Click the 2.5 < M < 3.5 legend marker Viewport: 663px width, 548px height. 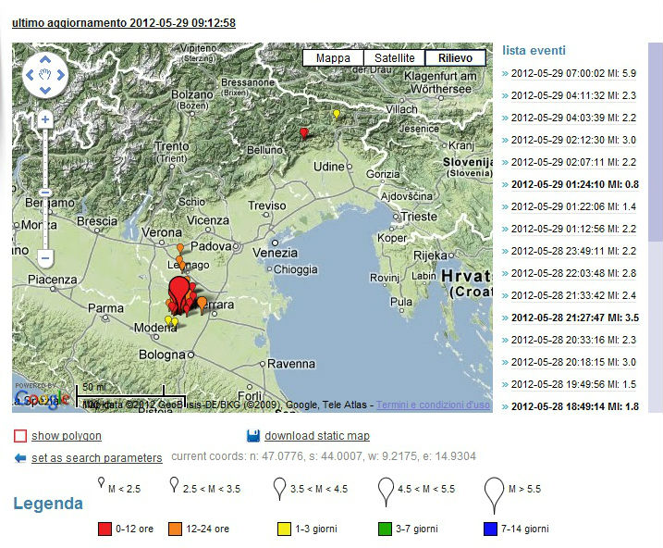[x=174, y=484]
